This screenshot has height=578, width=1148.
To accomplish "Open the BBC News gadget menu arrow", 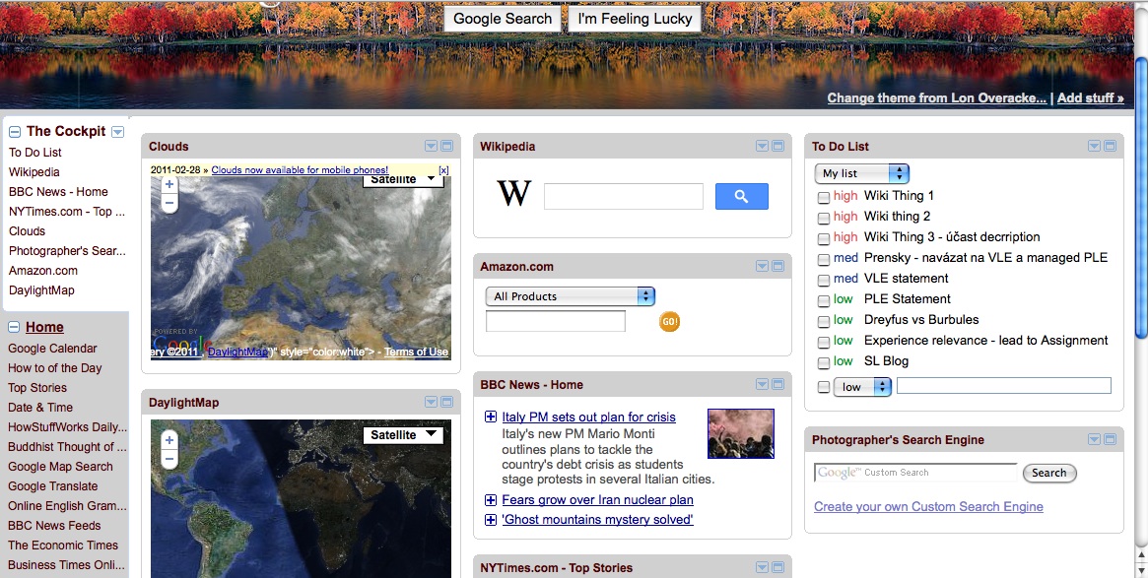I will coord(762,385).
